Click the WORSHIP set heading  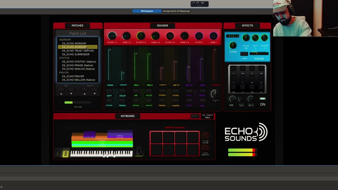tap(65, 40)
